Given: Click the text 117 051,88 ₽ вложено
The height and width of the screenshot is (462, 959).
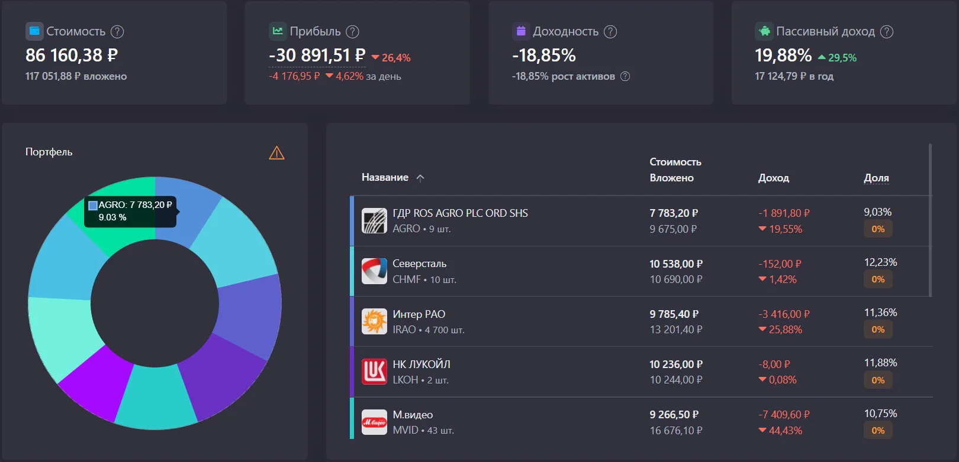Looking at the screenshot, I should point(76,76).
